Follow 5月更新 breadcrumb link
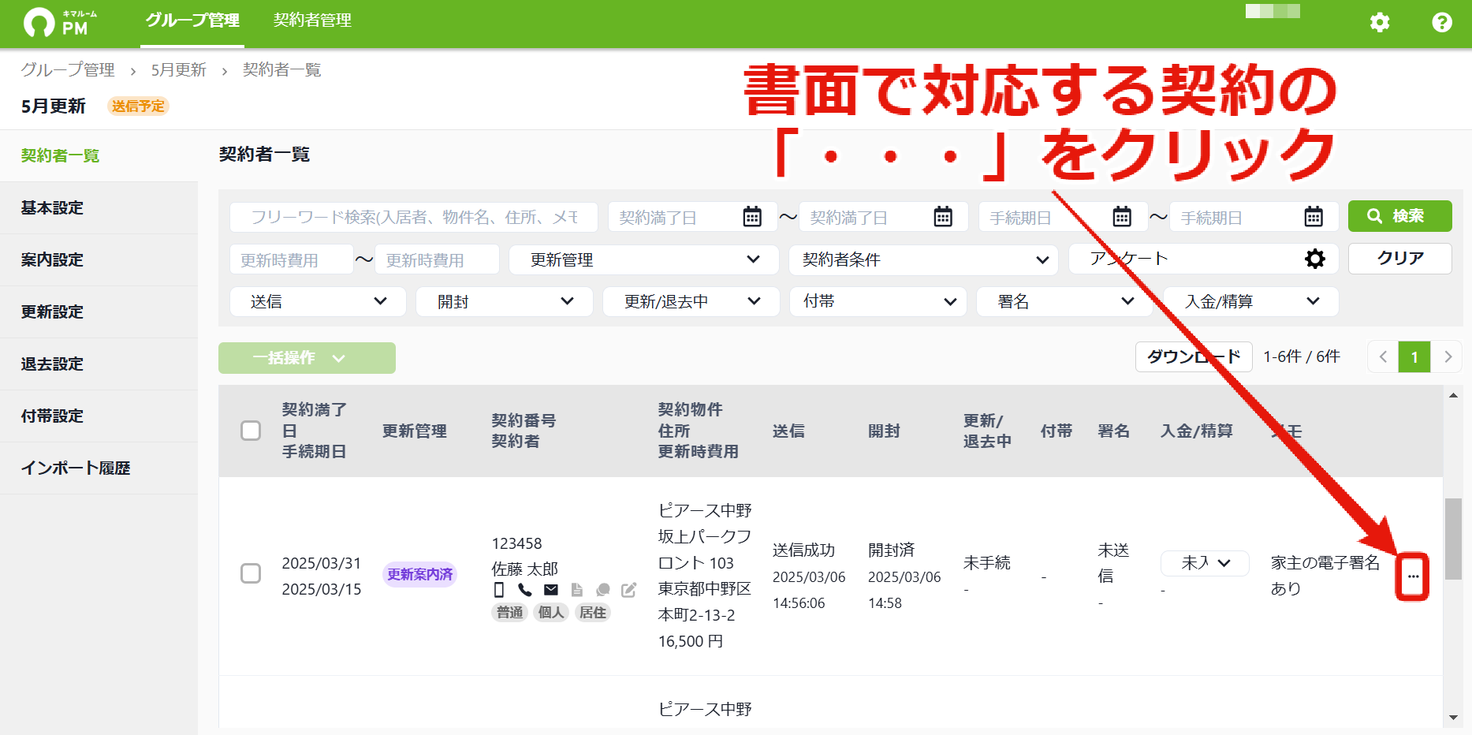 (178, 70)
